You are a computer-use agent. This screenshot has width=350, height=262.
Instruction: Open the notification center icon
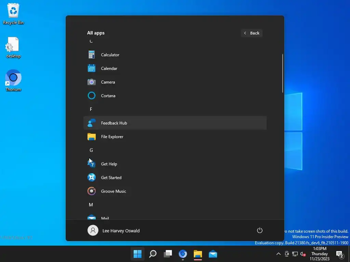click(339, 254)
